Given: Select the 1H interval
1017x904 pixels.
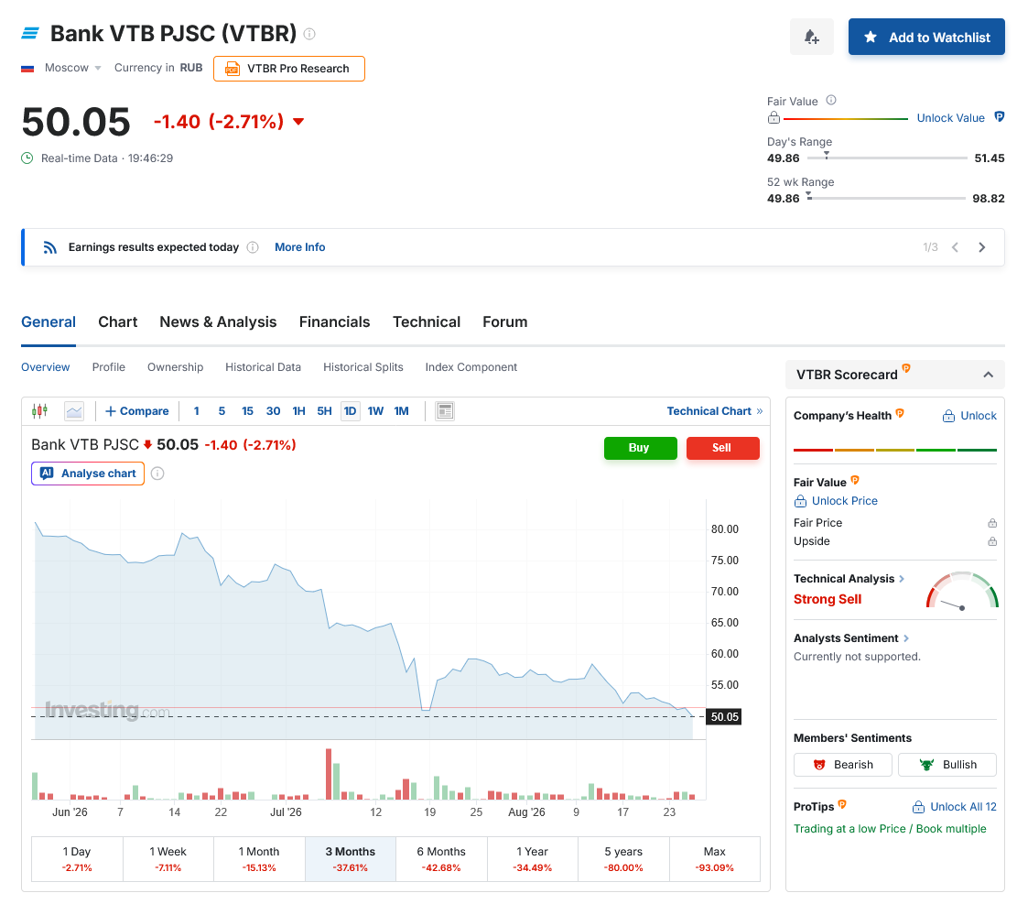Looking at the screenshot, I should [x=298, y=411].
